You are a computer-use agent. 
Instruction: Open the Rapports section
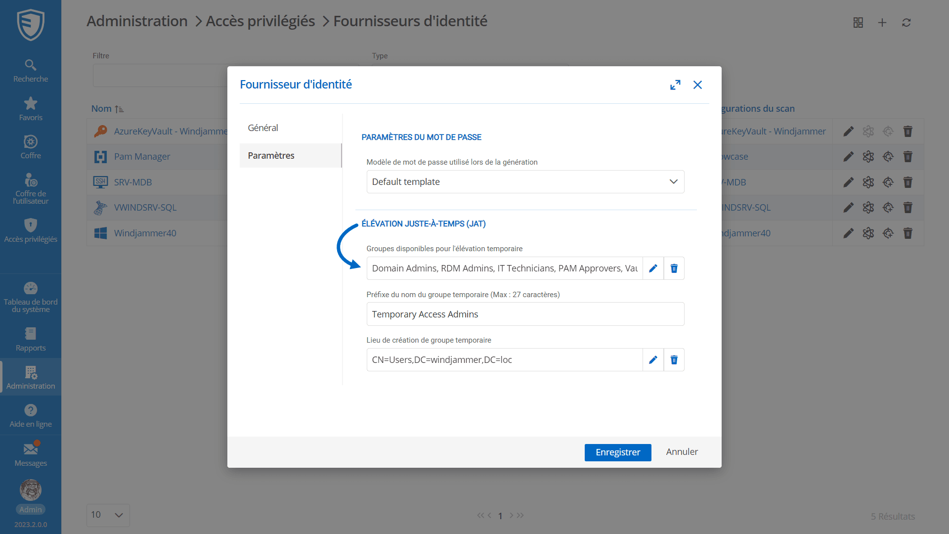pos(31,340)
